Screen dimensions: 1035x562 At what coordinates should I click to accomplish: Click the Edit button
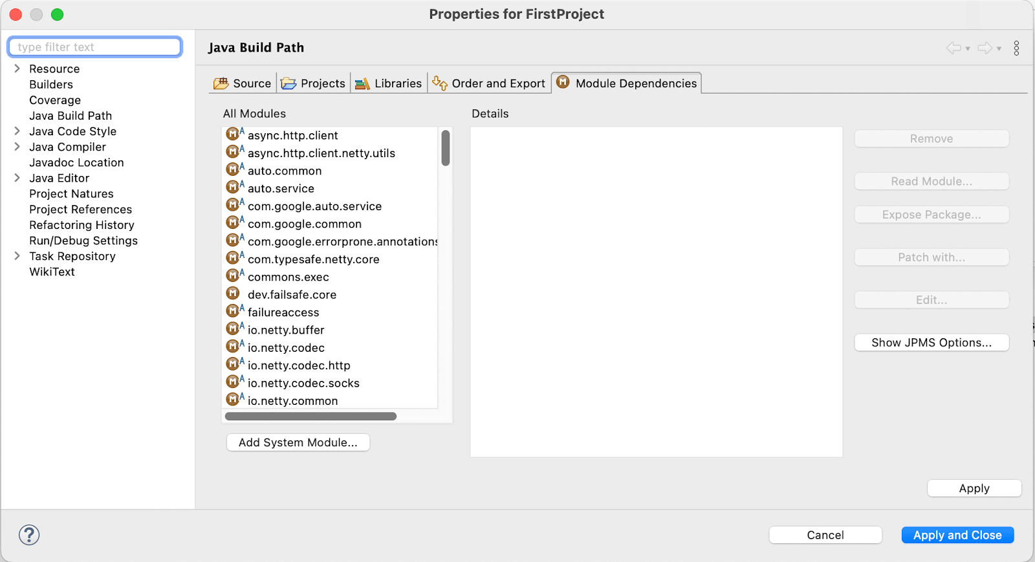click(x=931, y=300)
